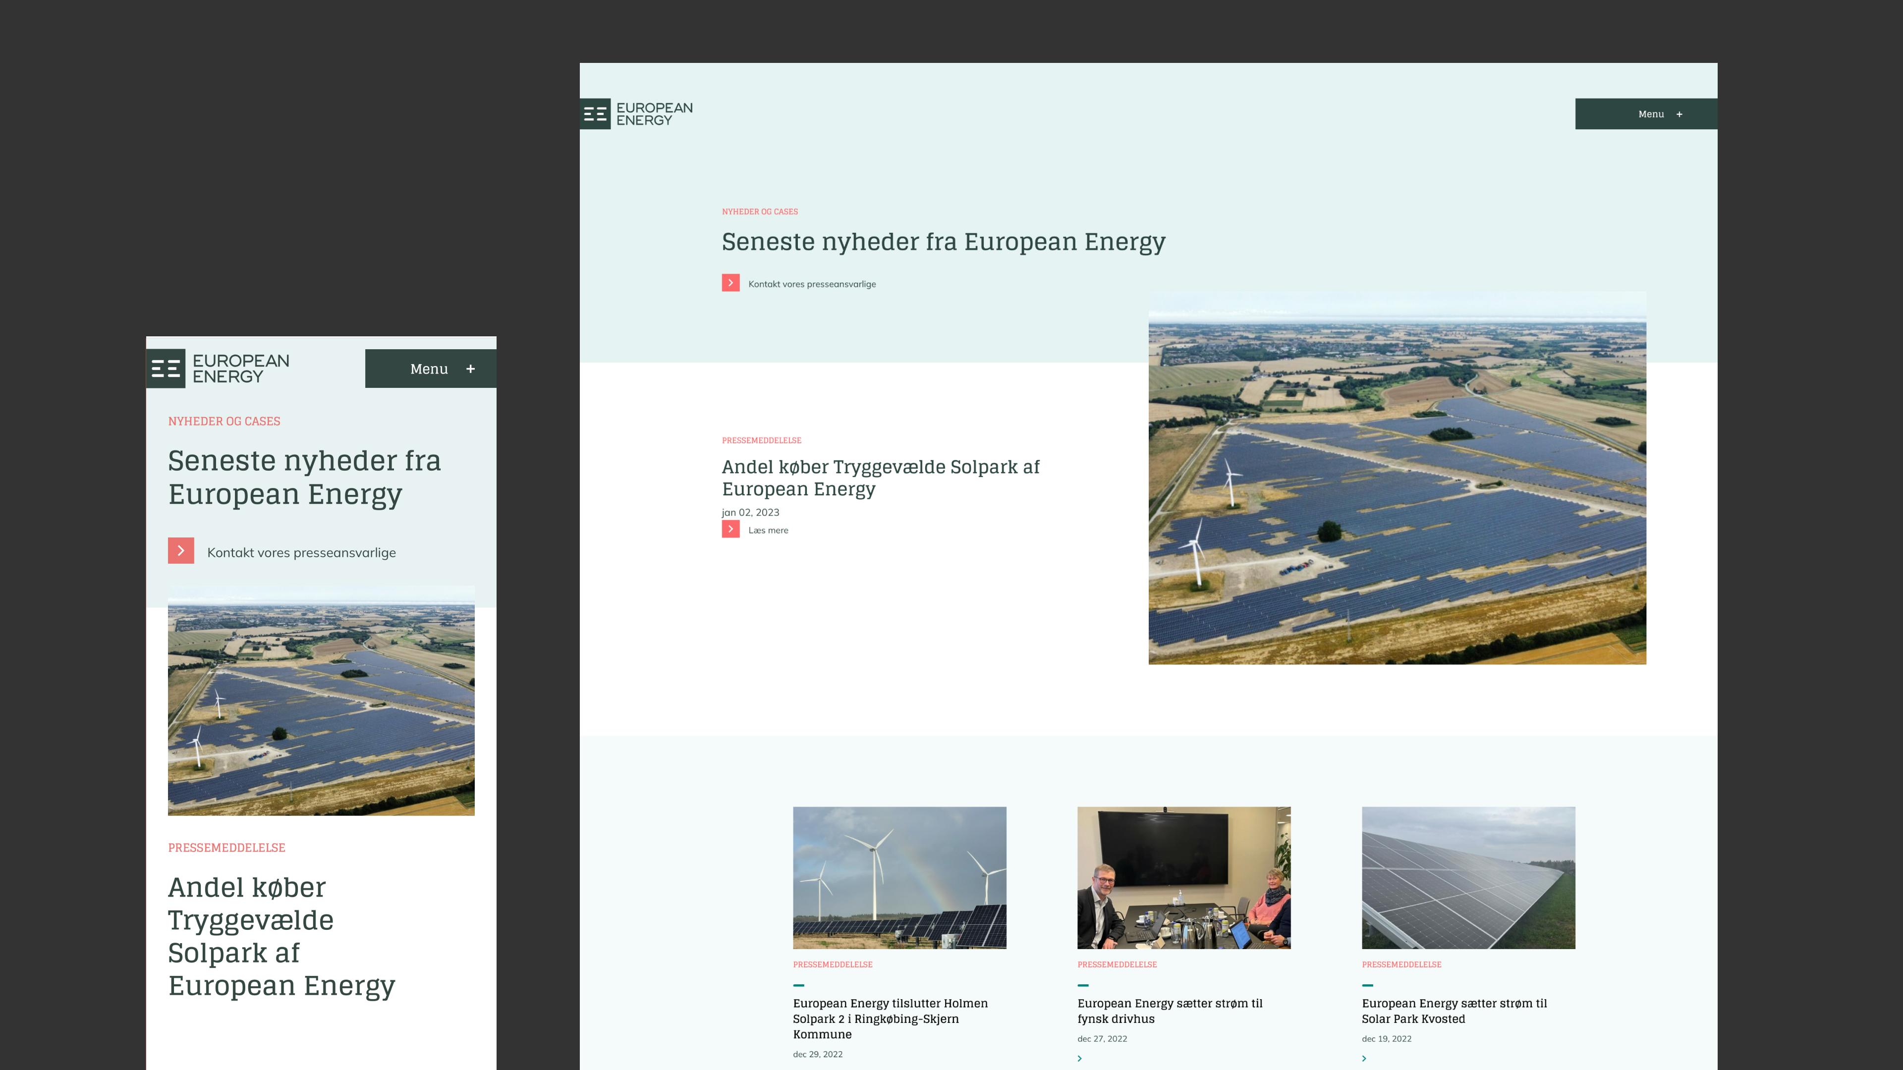Click the date jan 02, 2023
This screenshot has width=1903, height=1070.
[751, 513]
